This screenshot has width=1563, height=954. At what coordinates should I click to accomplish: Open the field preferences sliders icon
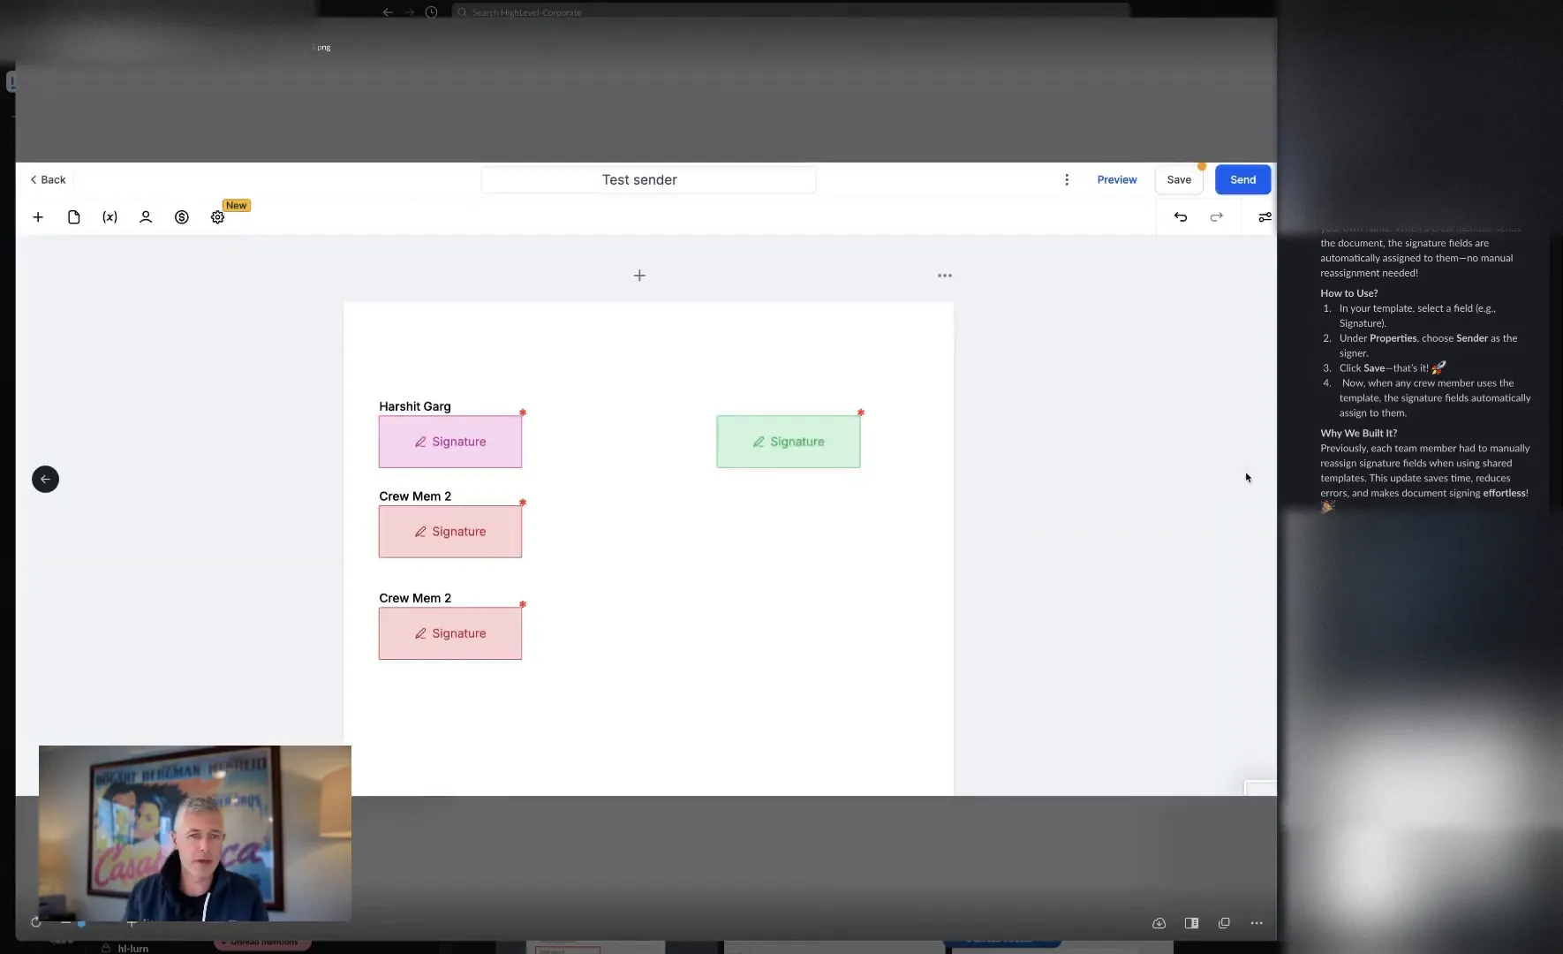click(1265, 217)
